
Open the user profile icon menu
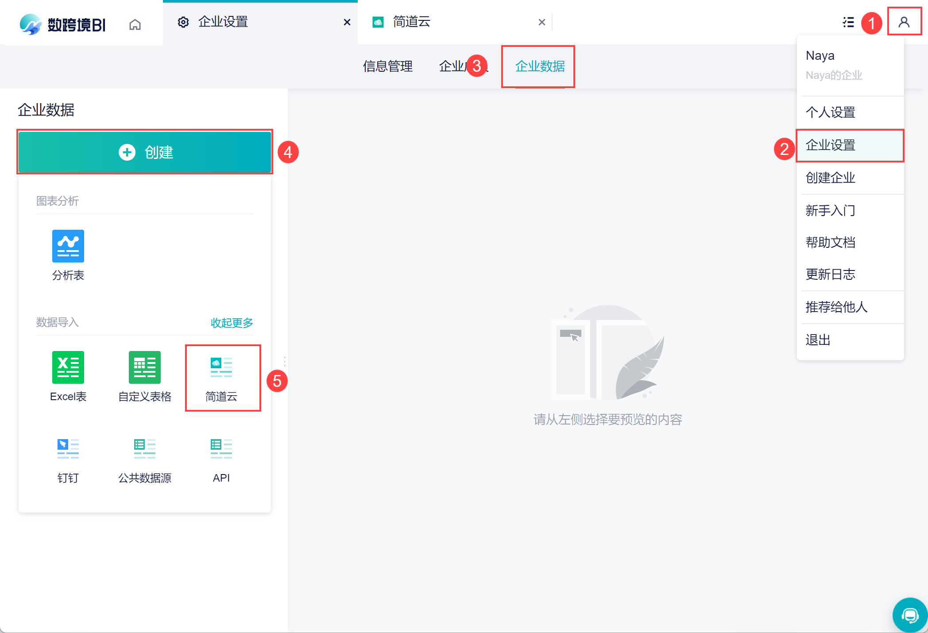904,22
